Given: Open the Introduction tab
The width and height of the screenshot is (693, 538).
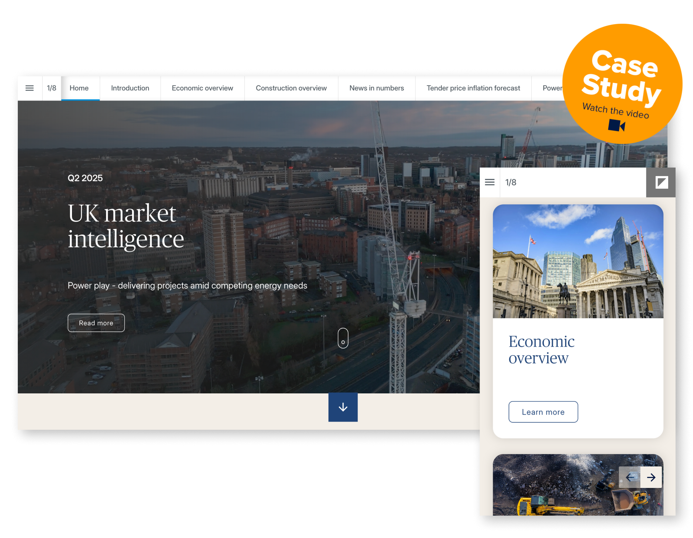Looking at the screenshot, I should point(130,88).
